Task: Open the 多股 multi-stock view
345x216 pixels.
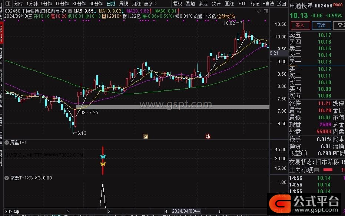Action: (x=203, y=4)
